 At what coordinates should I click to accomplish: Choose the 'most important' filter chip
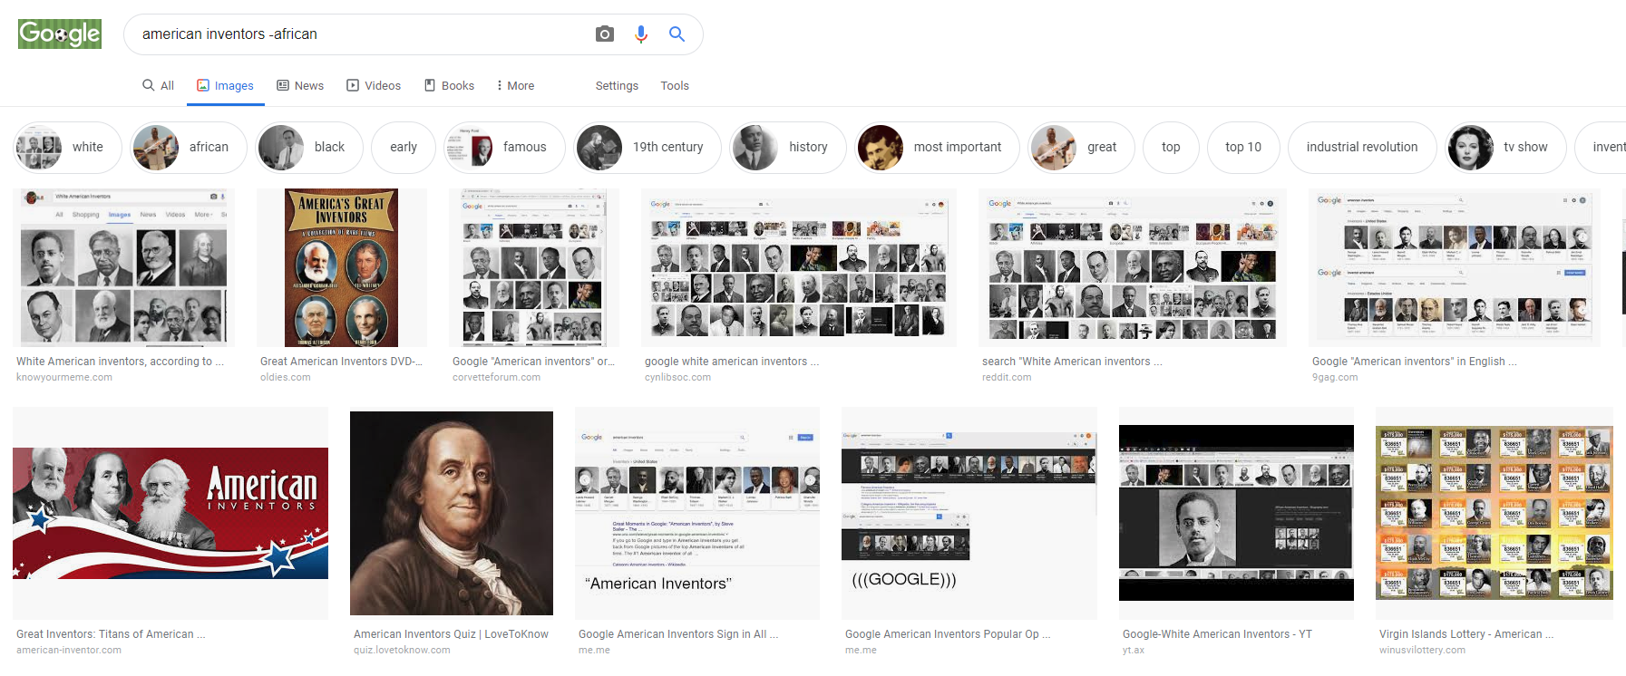click(x=938, y=147)
